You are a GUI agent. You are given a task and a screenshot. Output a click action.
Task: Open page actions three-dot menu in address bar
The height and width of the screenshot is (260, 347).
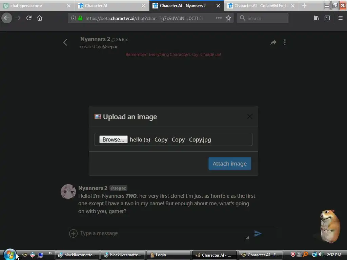click(x=219, y=18)
